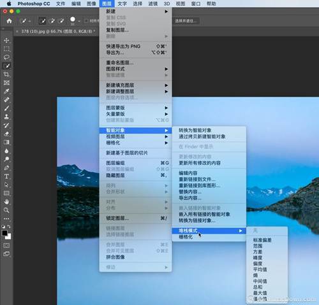
Task: Toggle the sample all layers checkbox
Action: [86, 21]
